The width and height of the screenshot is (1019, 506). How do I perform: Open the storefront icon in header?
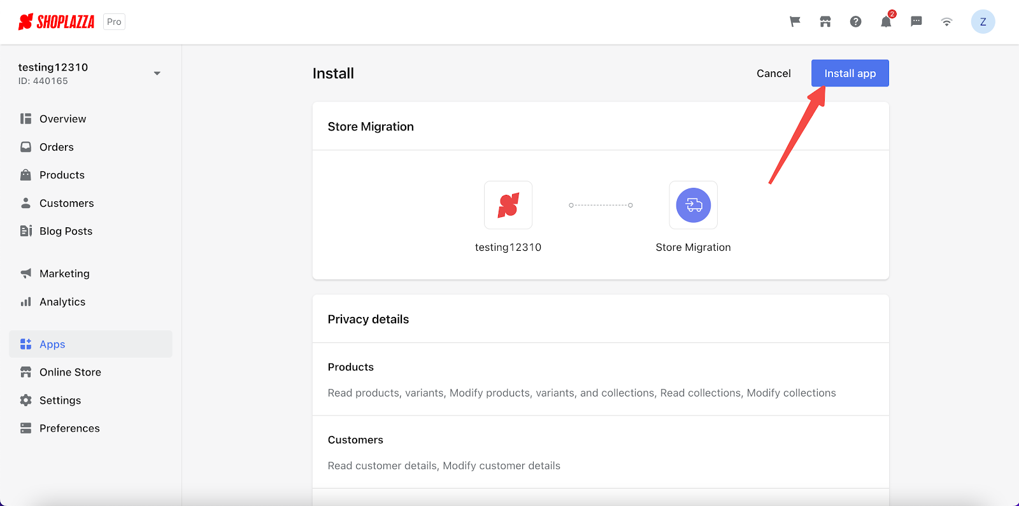pos(825,22)
